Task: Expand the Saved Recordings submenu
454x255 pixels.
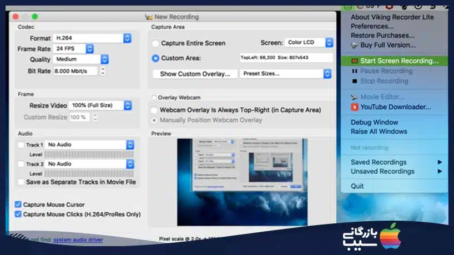Action: (395, 162)
